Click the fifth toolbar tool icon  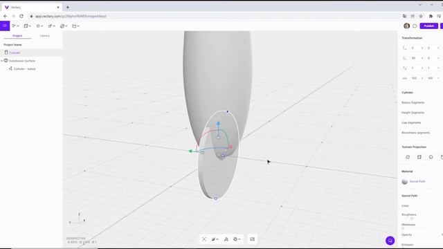pos(62,26)
